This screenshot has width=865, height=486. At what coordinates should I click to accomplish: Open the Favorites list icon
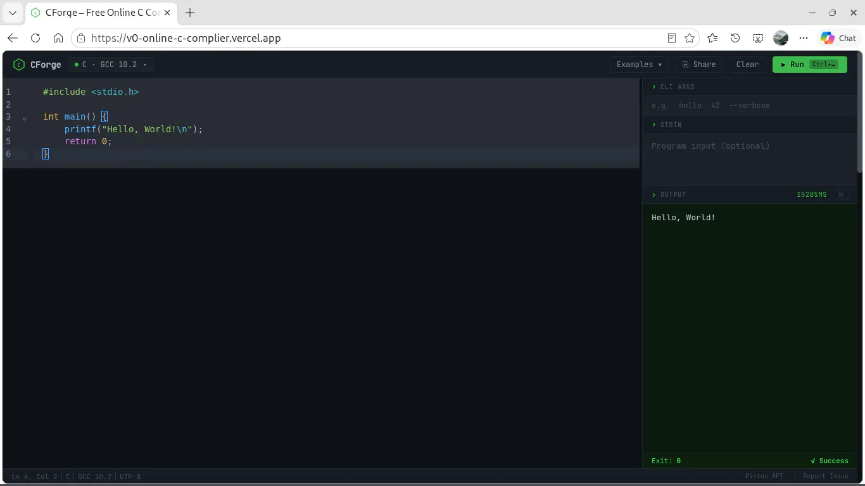pyautogui.click(x=712, y=38)
